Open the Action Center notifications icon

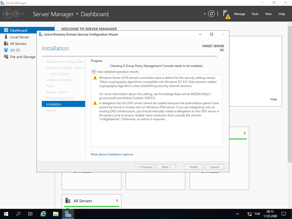click(x=284, y=214)
